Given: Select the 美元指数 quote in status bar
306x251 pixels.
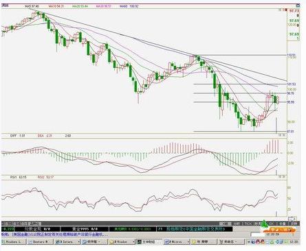Looking at the screenshot, I should click(x=133, y=229).
